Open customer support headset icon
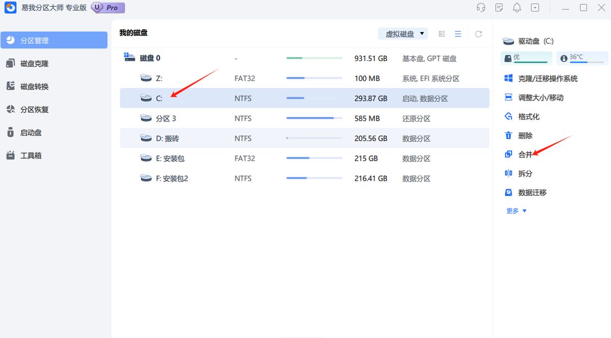 [x=481, y=8]
